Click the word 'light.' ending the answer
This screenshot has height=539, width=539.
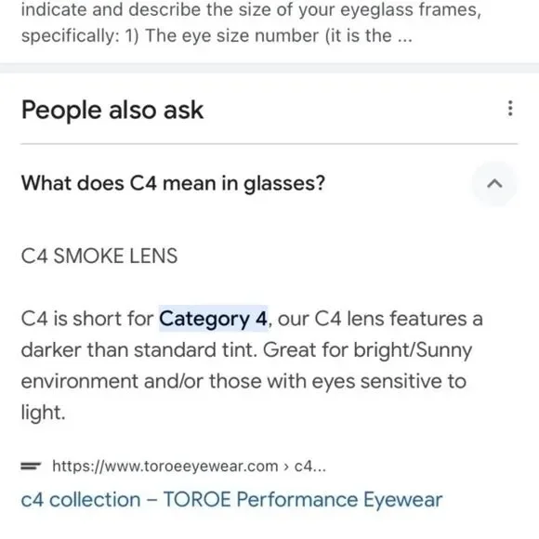pyautogui.click(x=43, y=413)
